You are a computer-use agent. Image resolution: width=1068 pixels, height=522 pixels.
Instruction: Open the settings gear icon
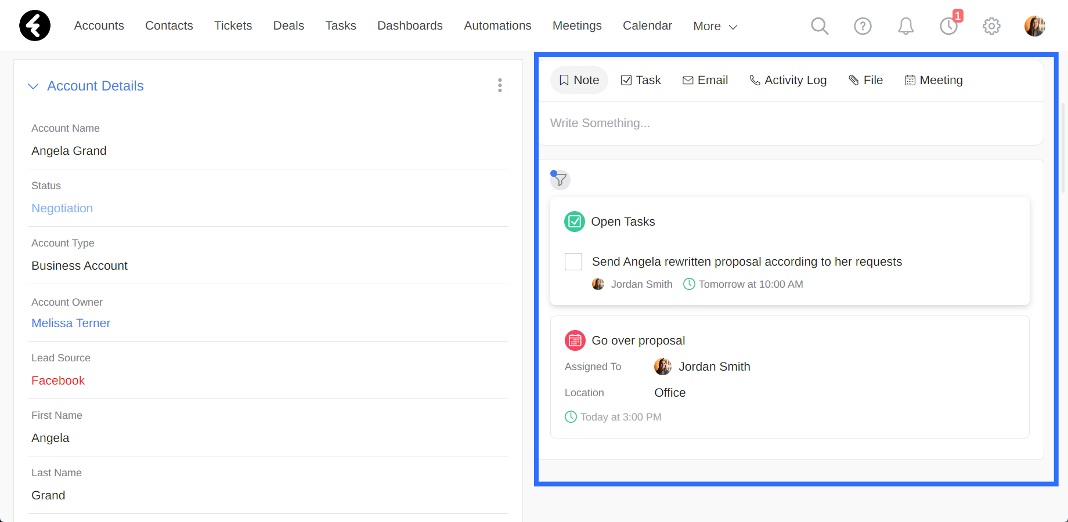click(x=991, y=26)
